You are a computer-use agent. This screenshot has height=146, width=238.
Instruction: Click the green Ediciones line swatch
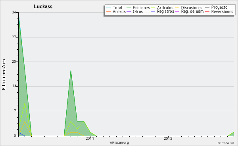129,7
